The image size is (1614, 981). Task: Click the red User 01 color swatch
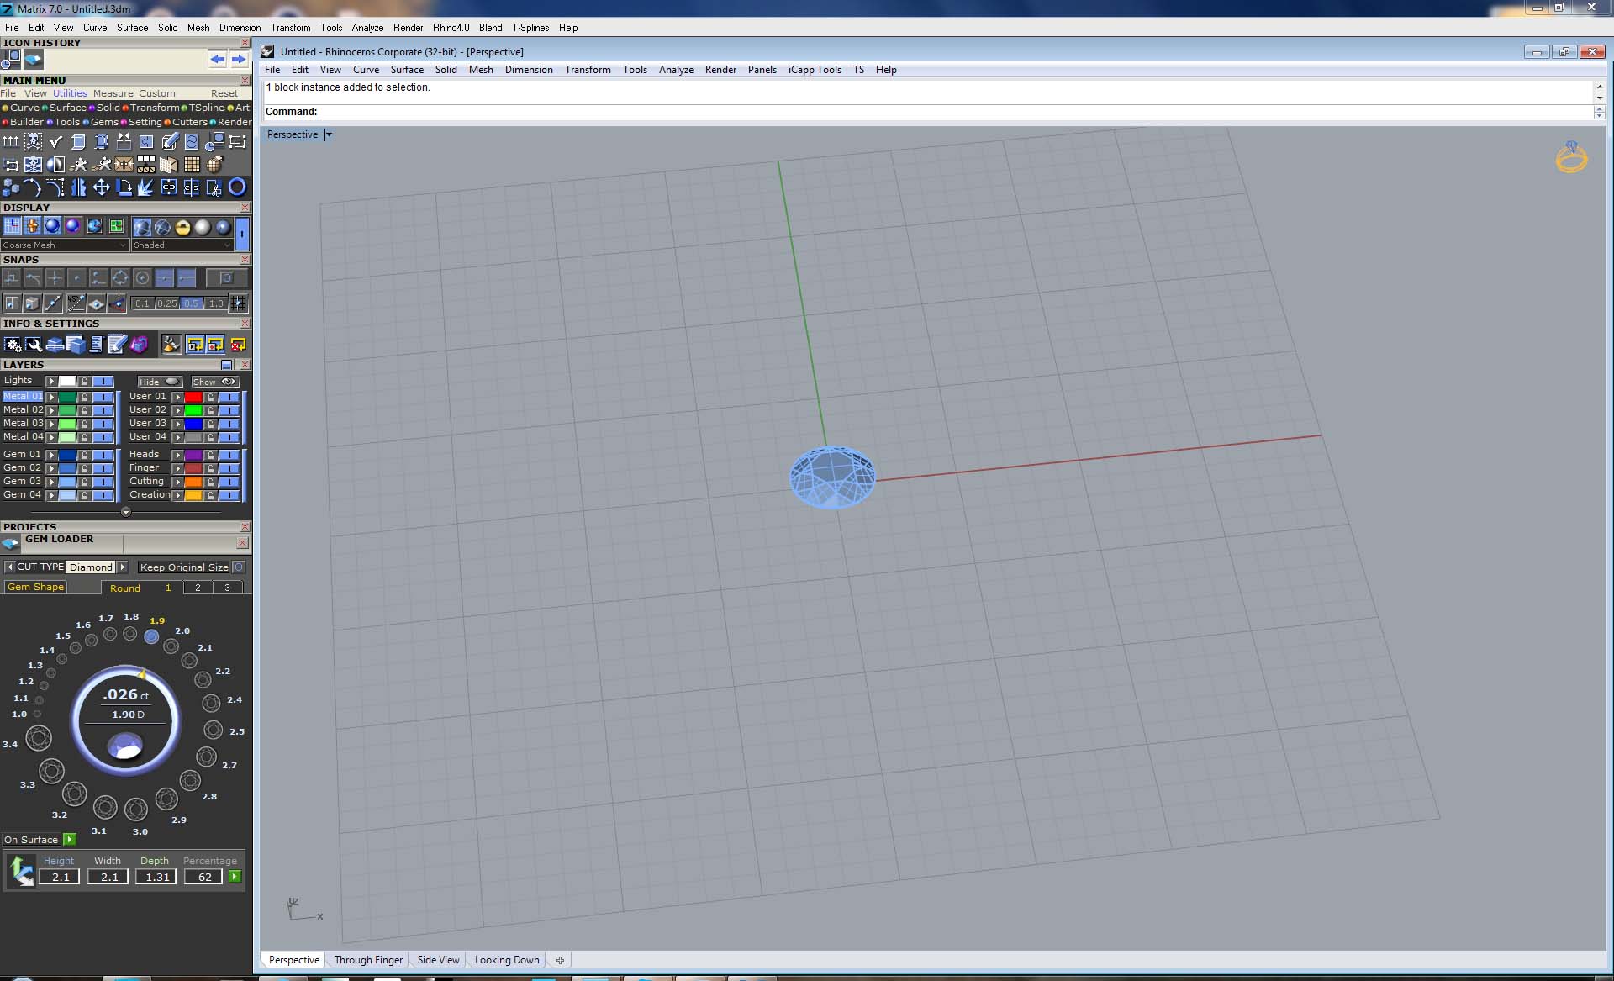click(193, 397)
